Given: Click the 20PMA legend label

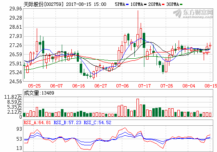Looking at the screenshot, I should 154,4.
